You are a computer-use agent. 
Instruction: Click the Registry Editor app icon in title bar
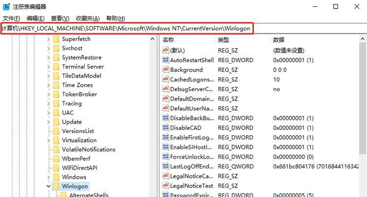pyautogui.click(x=6, y=6)
